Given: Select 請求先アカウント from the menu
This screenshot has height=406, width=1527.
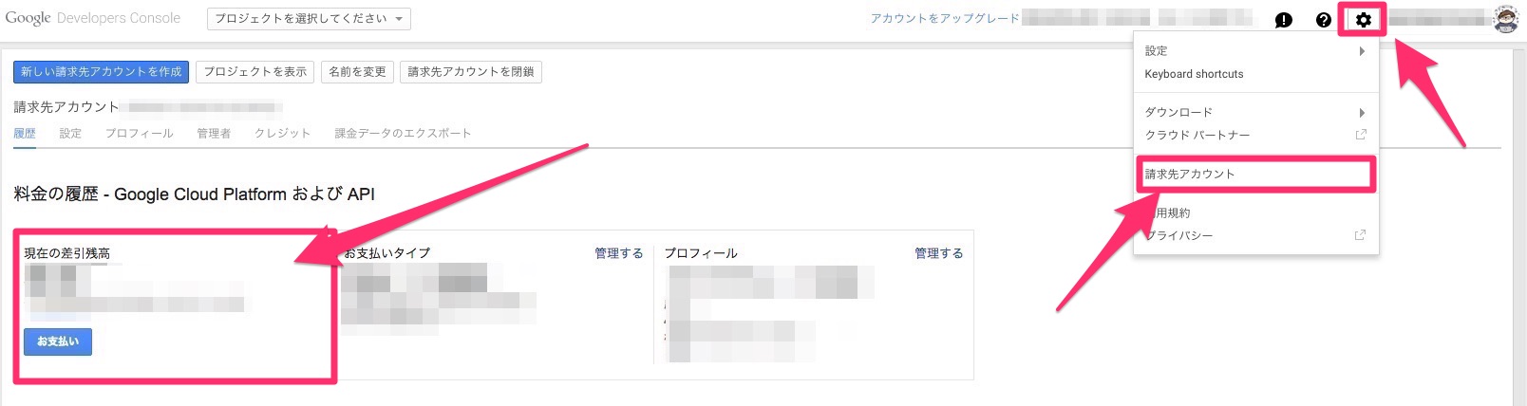Looking at the screenshot, I should click(1190, 175).
